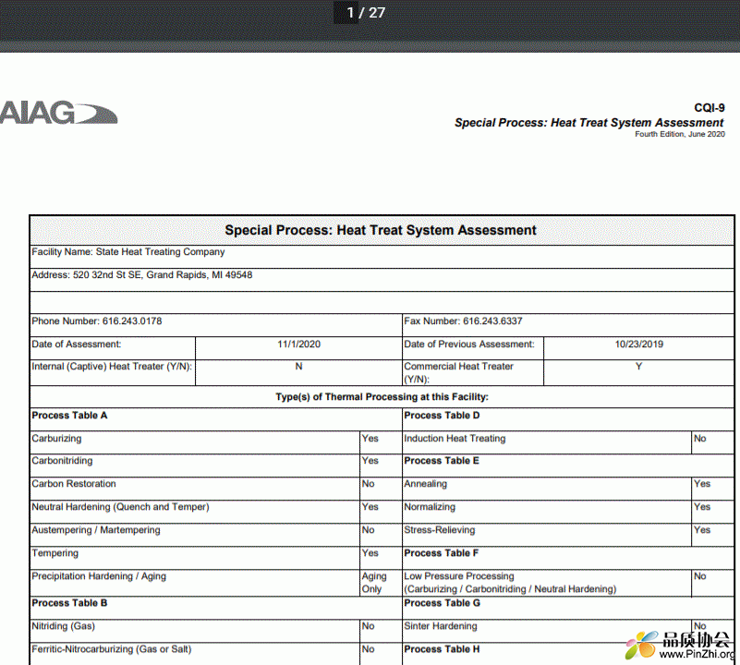Click the AIAG logo
Screen dimensions: 740x665
coord(58,113)
